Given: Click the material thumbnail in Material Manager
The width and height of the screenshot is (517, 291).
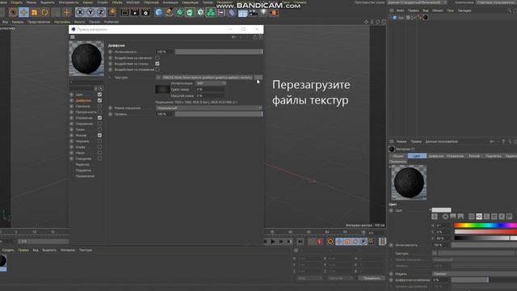Looking at the screenshot, I should click(3, 261).
